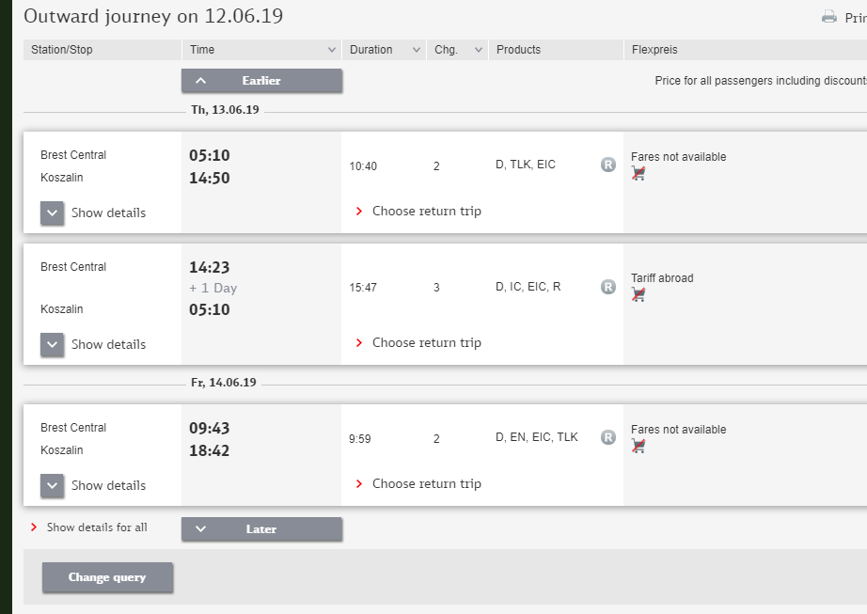Choose return trip for 09:43 journey
This screenshot has height=614, width=867.
pyautogui.click(x=426, y=483)
